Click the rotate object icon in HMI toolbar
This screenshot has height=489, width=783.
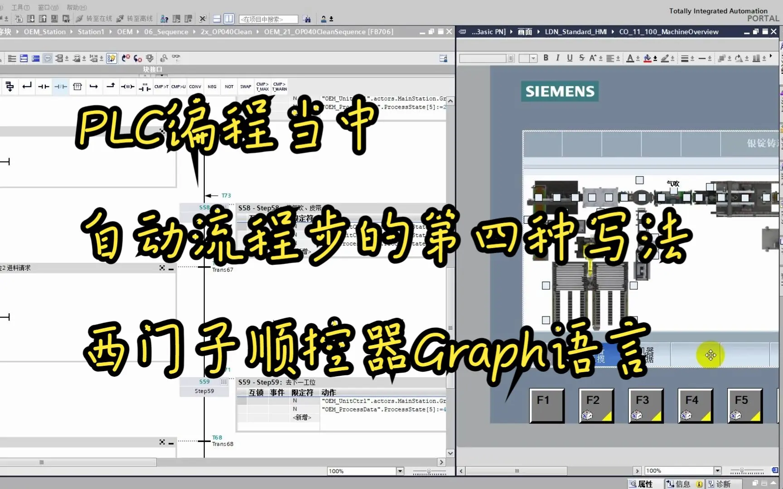[739, 58]
